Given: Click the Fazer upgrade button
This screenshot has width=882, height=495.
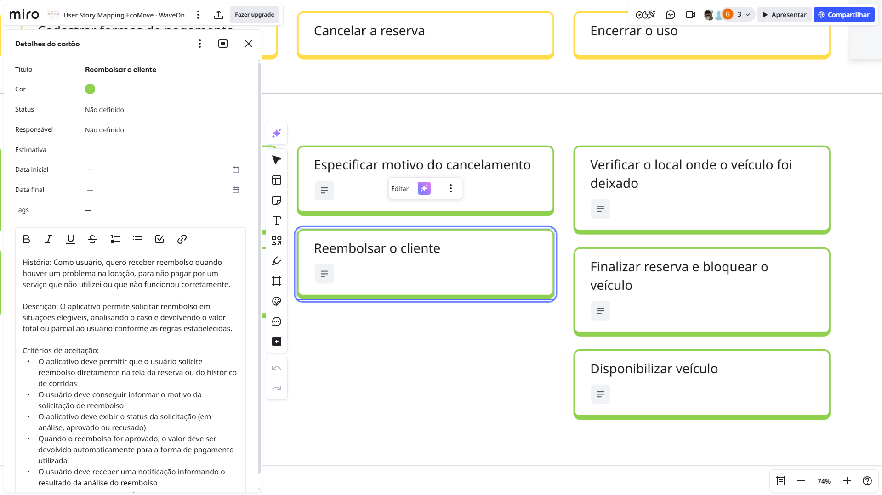Looking at the screenshot, I should [x=254, y=15].
